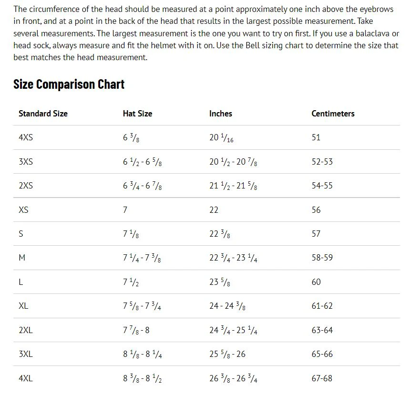This screenshot has width=410, height=397.
Task: Click the L standard size cell
Action: (20, 282)
